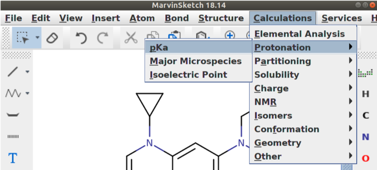This screenshot has height=170, width=377.
Task: Select the blue Text tool
Action: pos(13,158)
